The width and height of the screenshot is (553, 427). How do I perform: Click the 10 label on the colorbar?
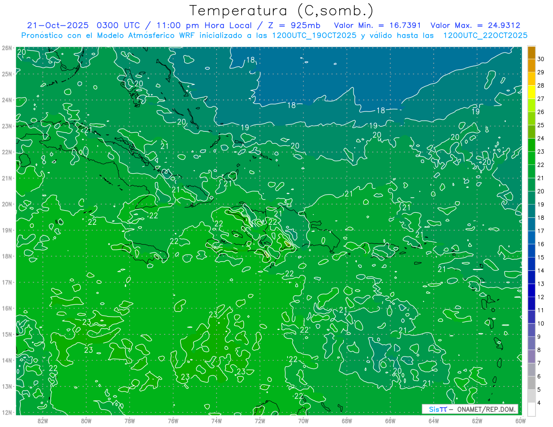pyautogui.click(x=541, y=323)
